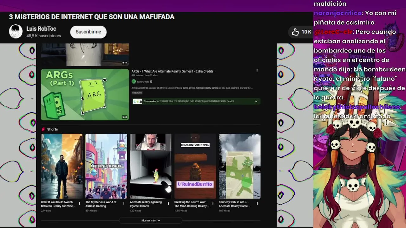The image size is (406, 228).
Task: Click the '48,5 K suscriptores' count
Action: tap(43, 36)
